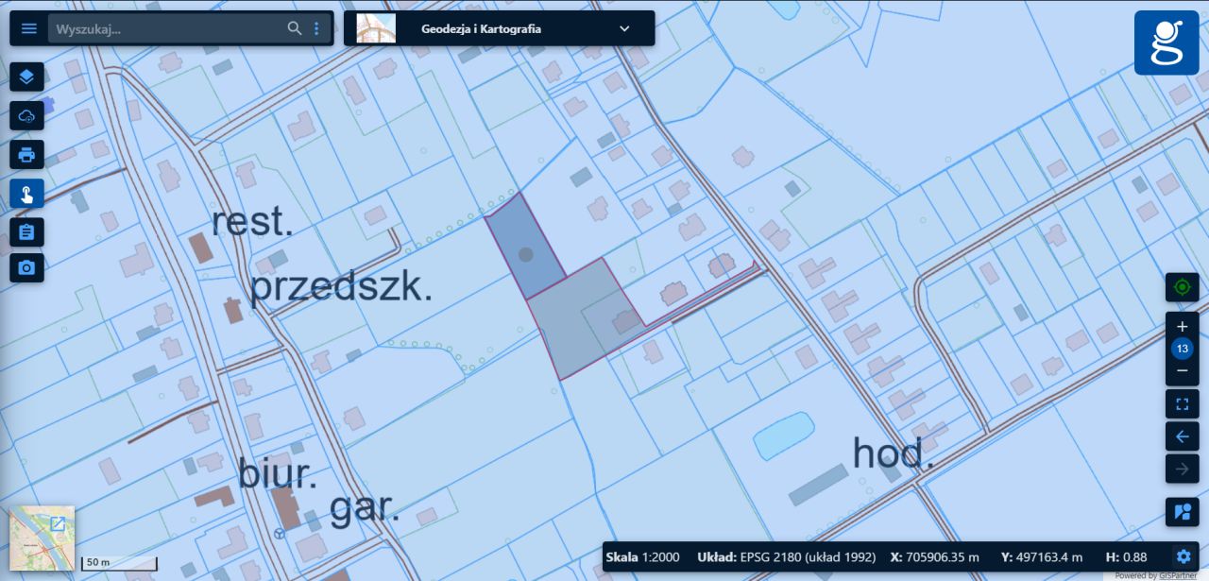This screenshot has width=1209, height=581.
Task: Open the layers panel icon
Action: pos(26,77)
